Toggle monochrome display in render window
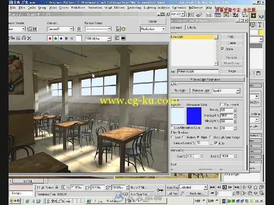 [72, 38]
